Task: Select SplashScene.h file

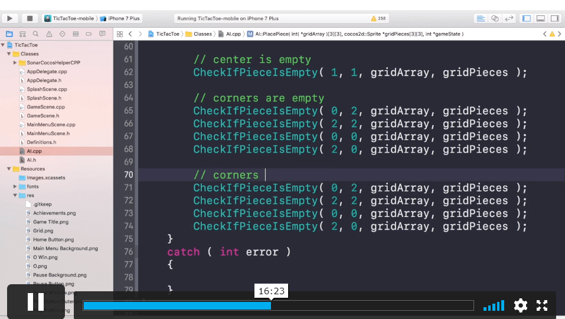Action: point(44,98)
